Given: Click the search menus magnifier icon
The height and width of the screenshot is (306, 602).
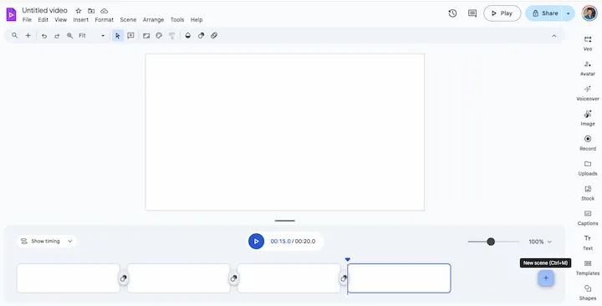Looking at the screenshot, I should point(14,35).
